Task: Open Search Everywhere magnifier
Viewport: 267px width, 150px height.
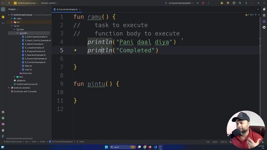Action: [x=240, y=3]
